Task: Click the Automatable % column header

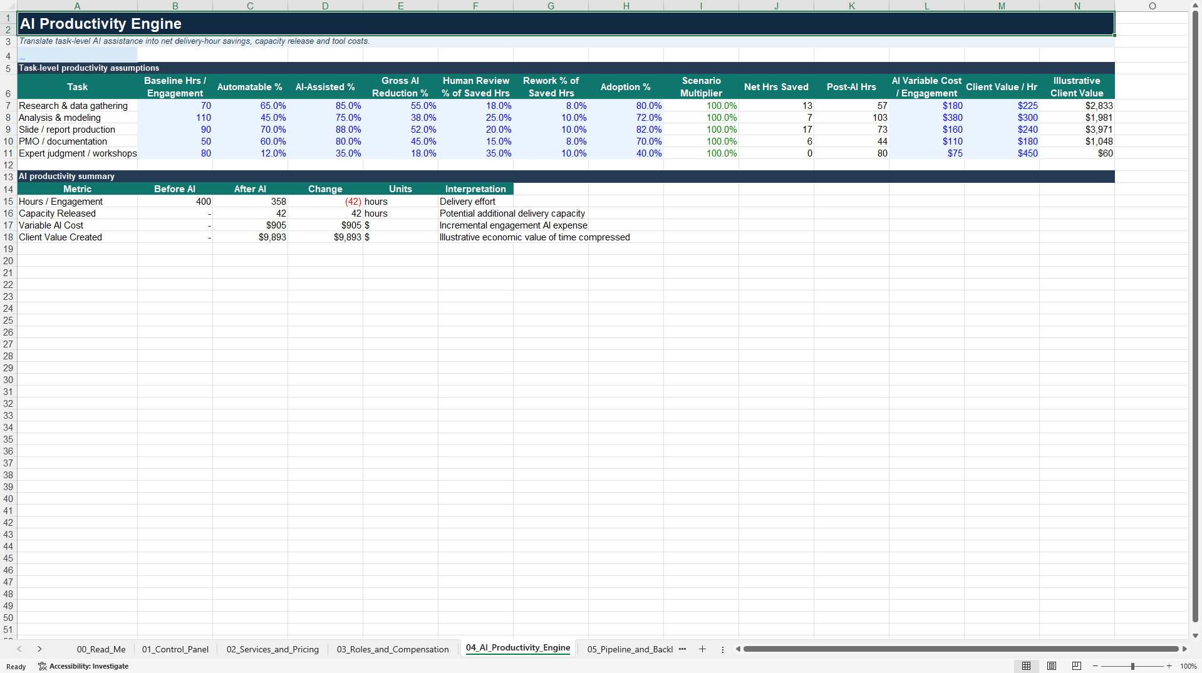Action: [x=250, y=87]
